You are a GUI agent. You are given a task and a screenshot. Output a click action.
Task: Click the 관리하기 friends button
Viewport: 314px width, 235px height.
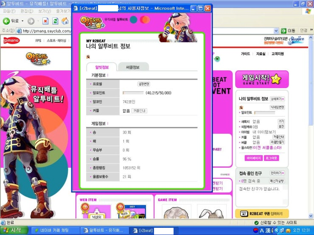point(278,173)
